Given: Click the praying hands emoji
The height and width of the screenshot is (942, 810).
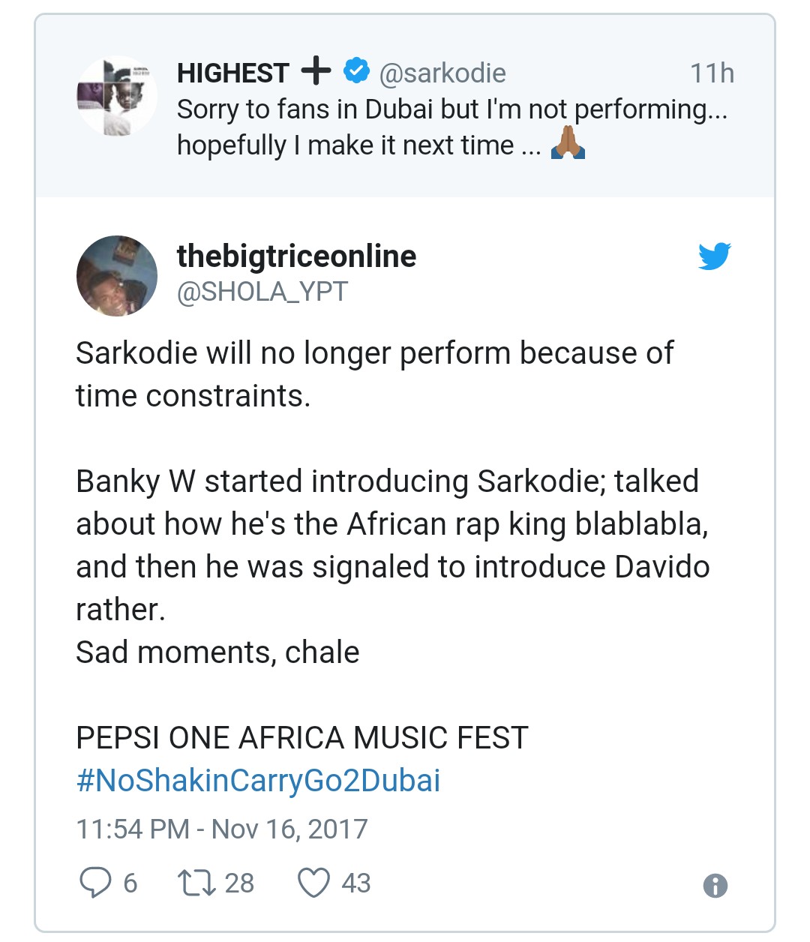Looking at the screenshot, I should [x=568, y=142].
